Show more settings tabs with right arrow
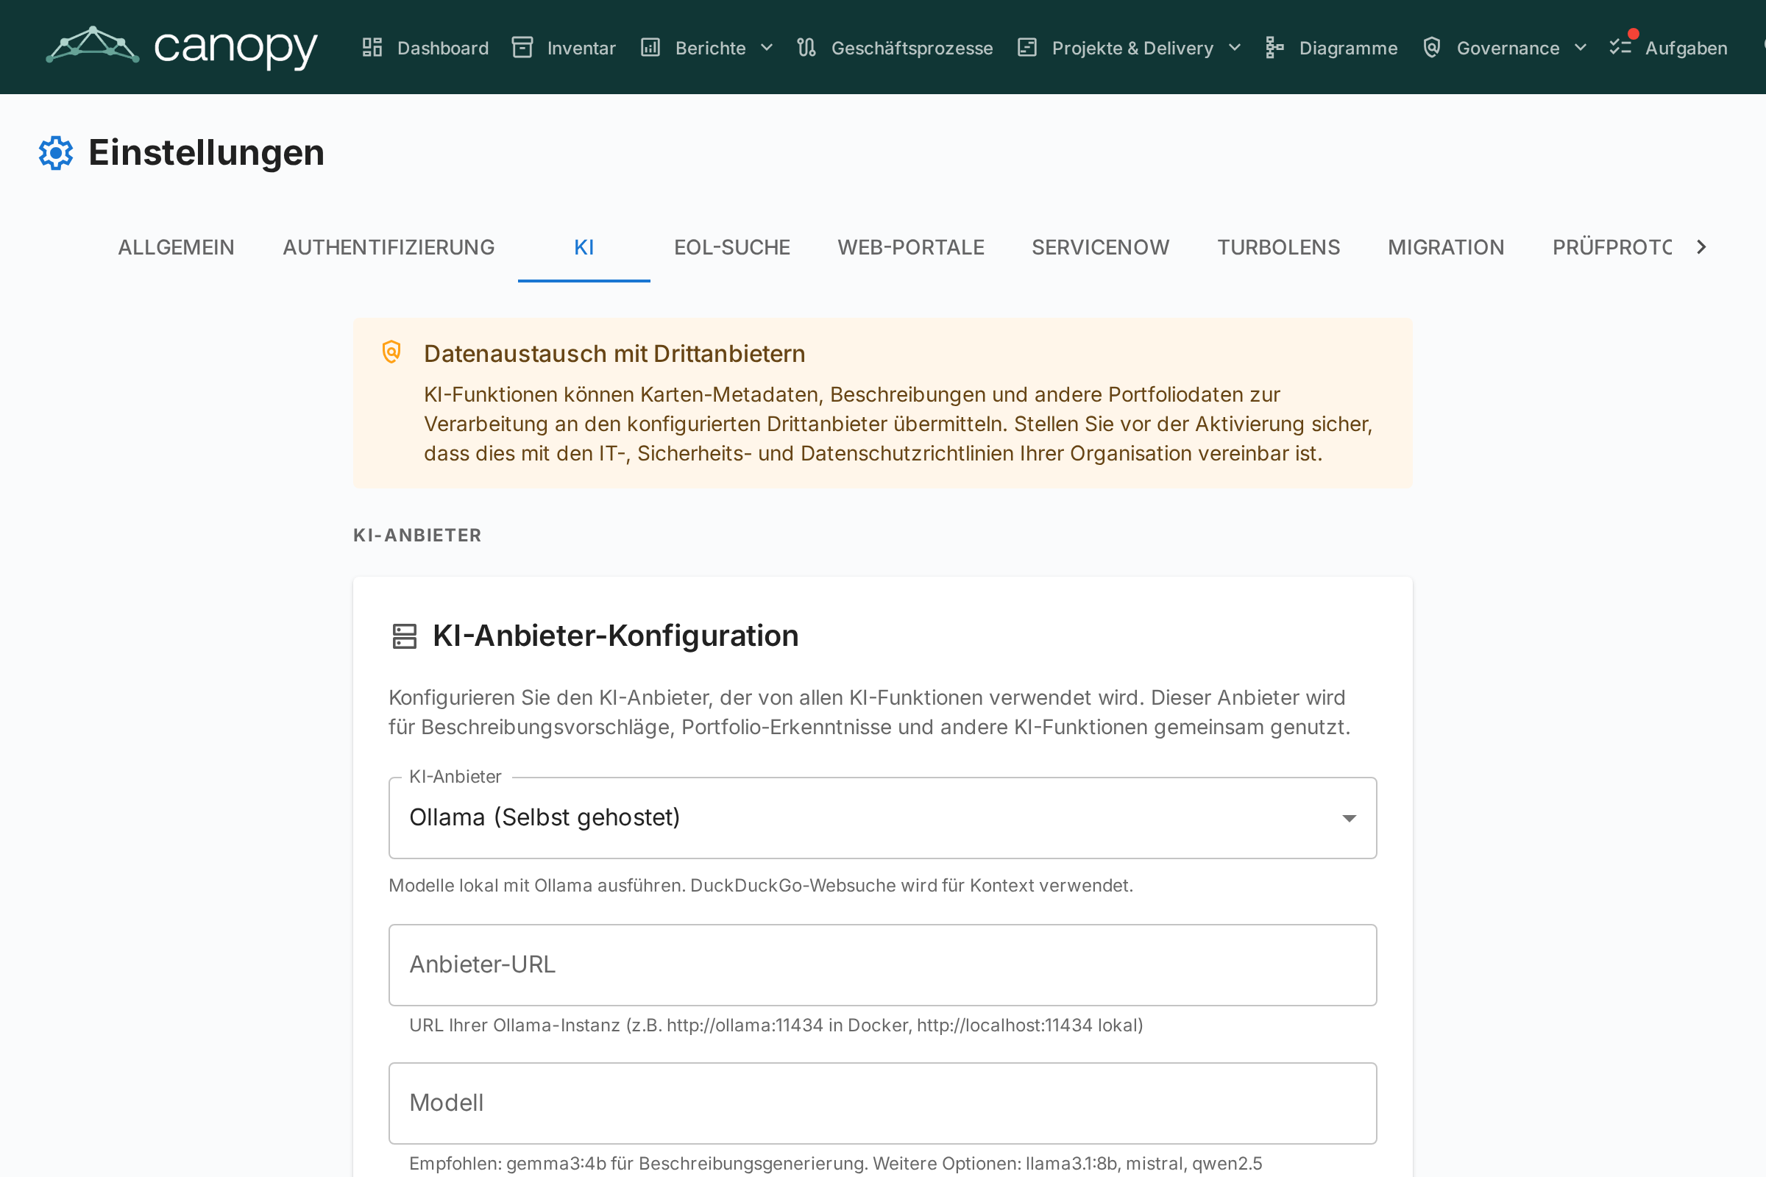1766x1177 pixels. [1701, 247]
